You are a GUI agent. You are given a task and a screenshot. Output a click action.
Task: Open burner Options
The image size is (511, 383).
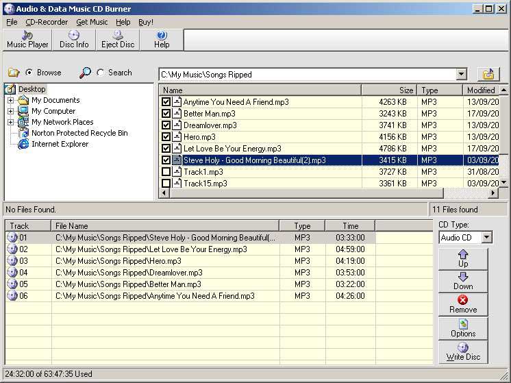463,328
